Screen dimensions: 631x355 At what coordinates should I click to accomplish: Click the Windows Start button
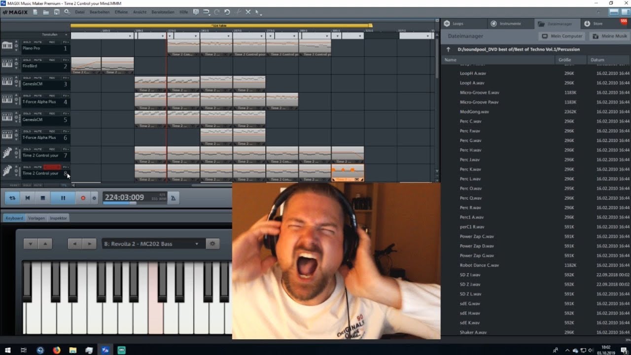pyautogui.click(x=8, y=350)
